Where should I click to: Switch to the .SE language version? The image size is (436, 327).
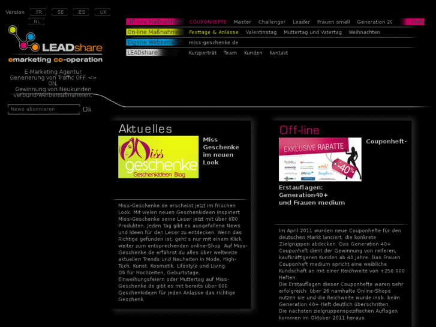tap(59, 12)
